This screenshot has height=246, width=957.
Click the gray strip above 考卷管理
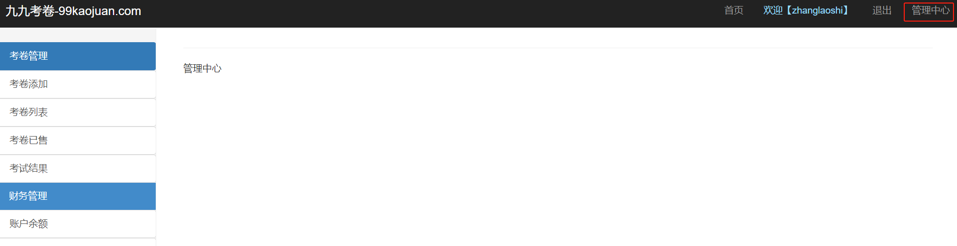[x=78, y=35]
